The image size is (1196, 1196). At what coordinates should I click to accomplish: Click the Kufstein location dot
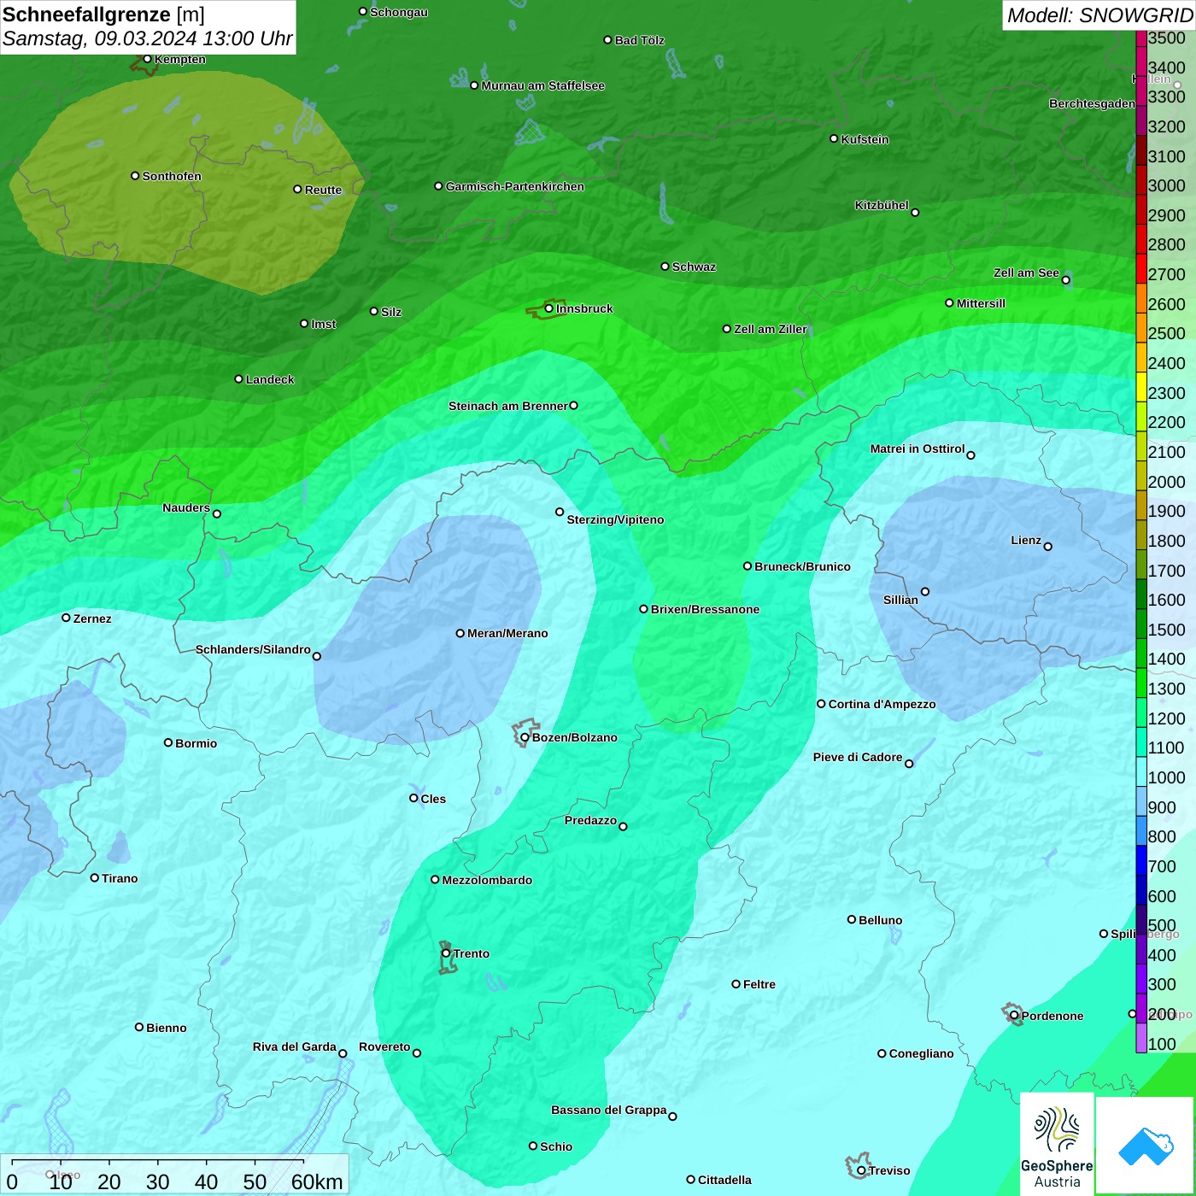click(x=834, y=138)
